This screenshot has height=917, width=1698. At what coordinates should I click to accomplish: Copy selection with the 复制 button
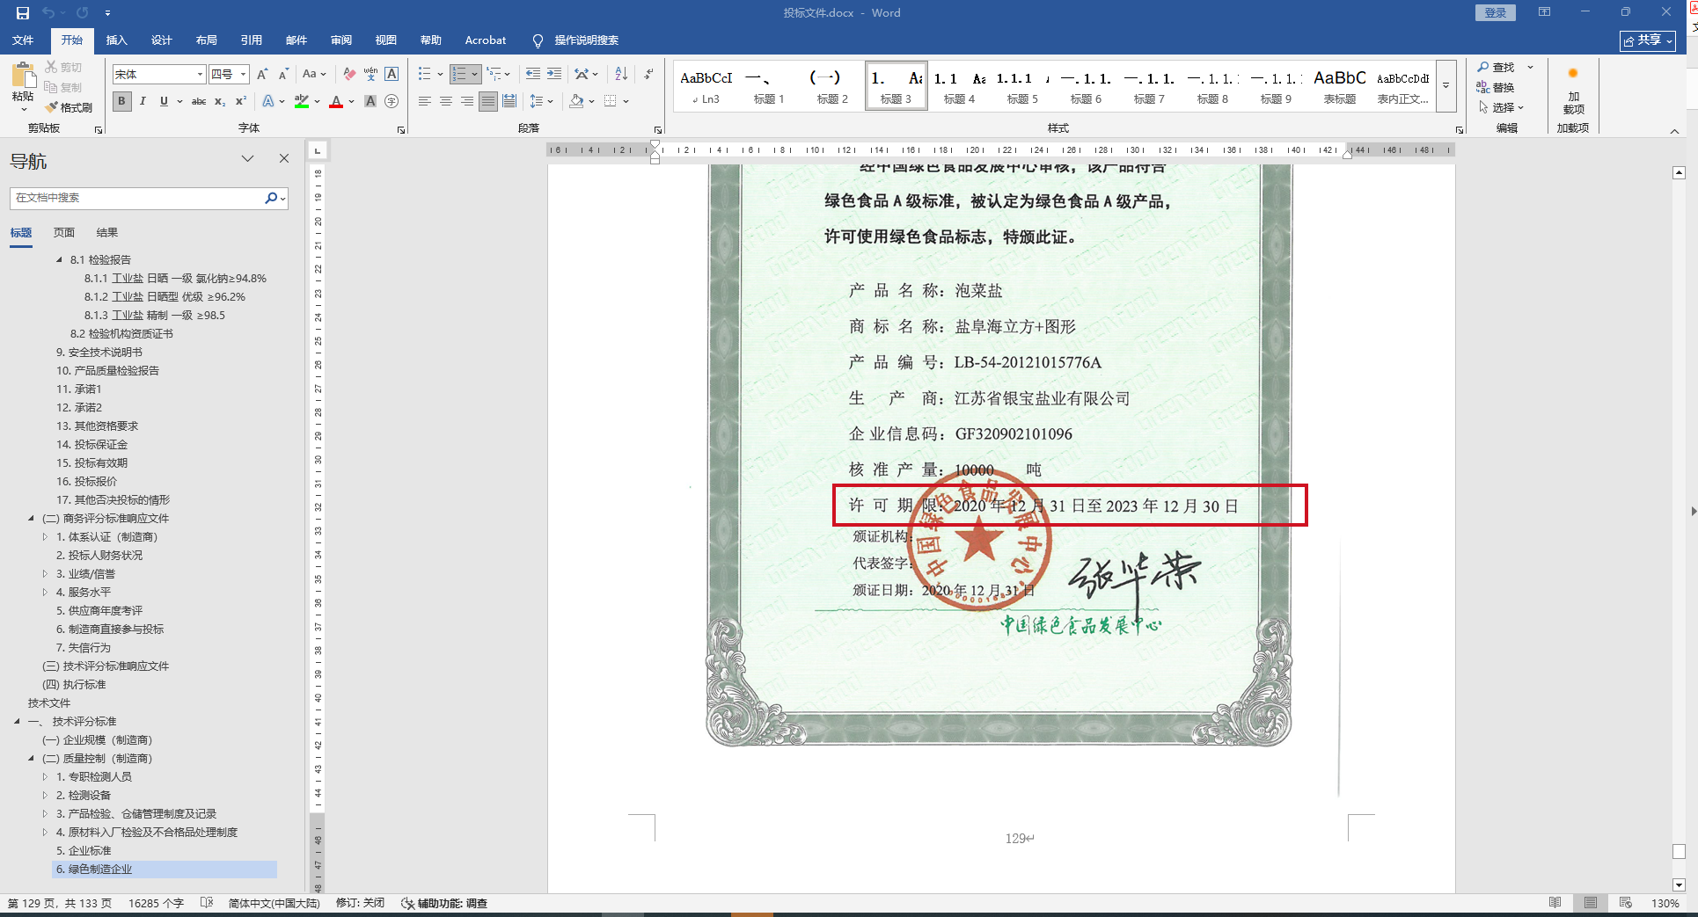(x=63, y=87)
